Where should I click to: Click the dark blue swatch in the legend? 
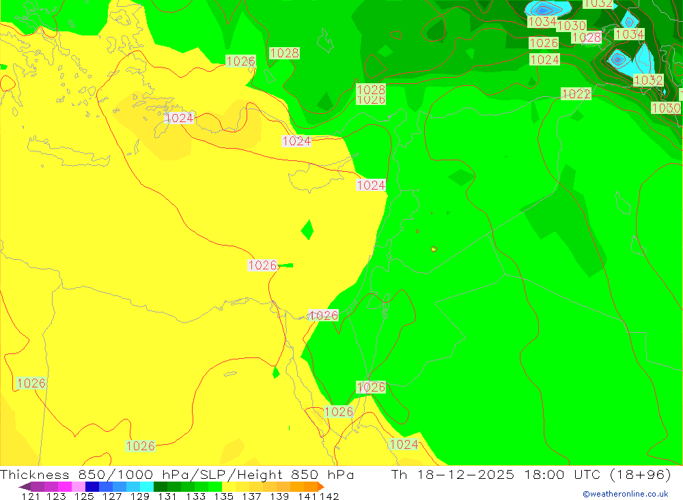[x=92, y=486]
